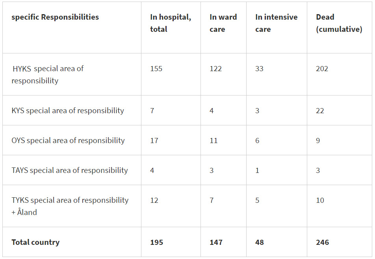
Task: Click the "Total country" row label
Action: coord(35,242)
